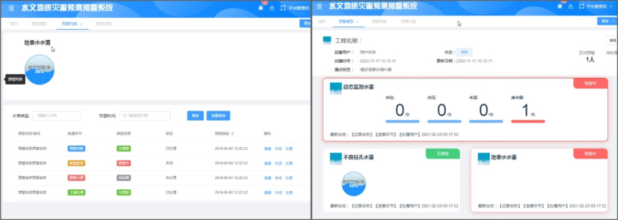Click 查看 for the 05-02 12:22:22 row

point(268,149)
